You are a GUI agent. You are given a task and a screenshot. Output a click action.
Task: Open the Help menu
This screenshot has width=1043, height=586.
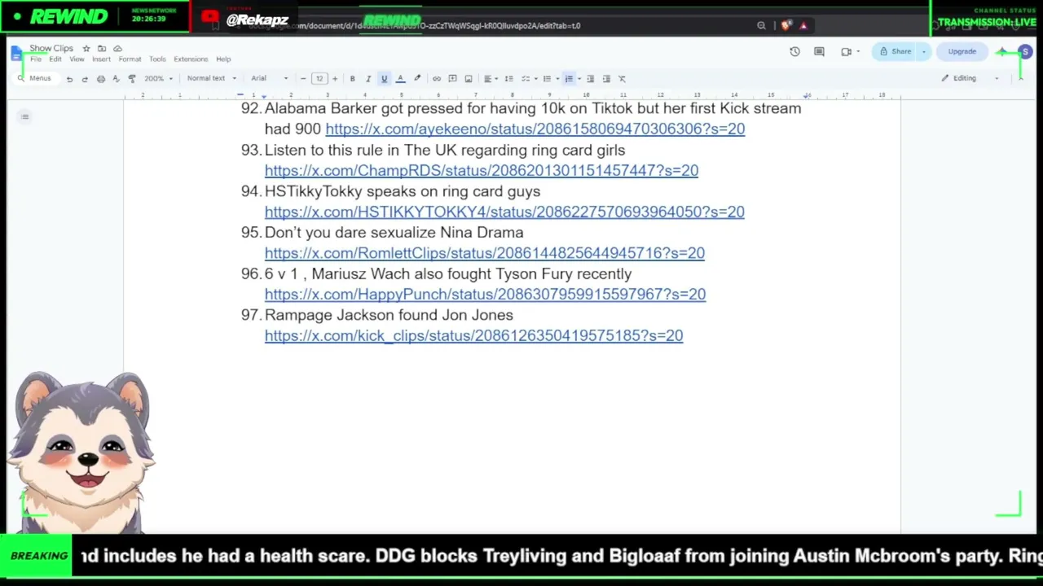click(223, 59)
